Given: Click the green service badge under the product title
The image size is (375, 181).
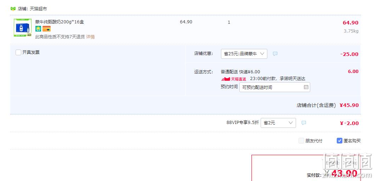Looking at the screenshot, I should click(x=38, y=29).
